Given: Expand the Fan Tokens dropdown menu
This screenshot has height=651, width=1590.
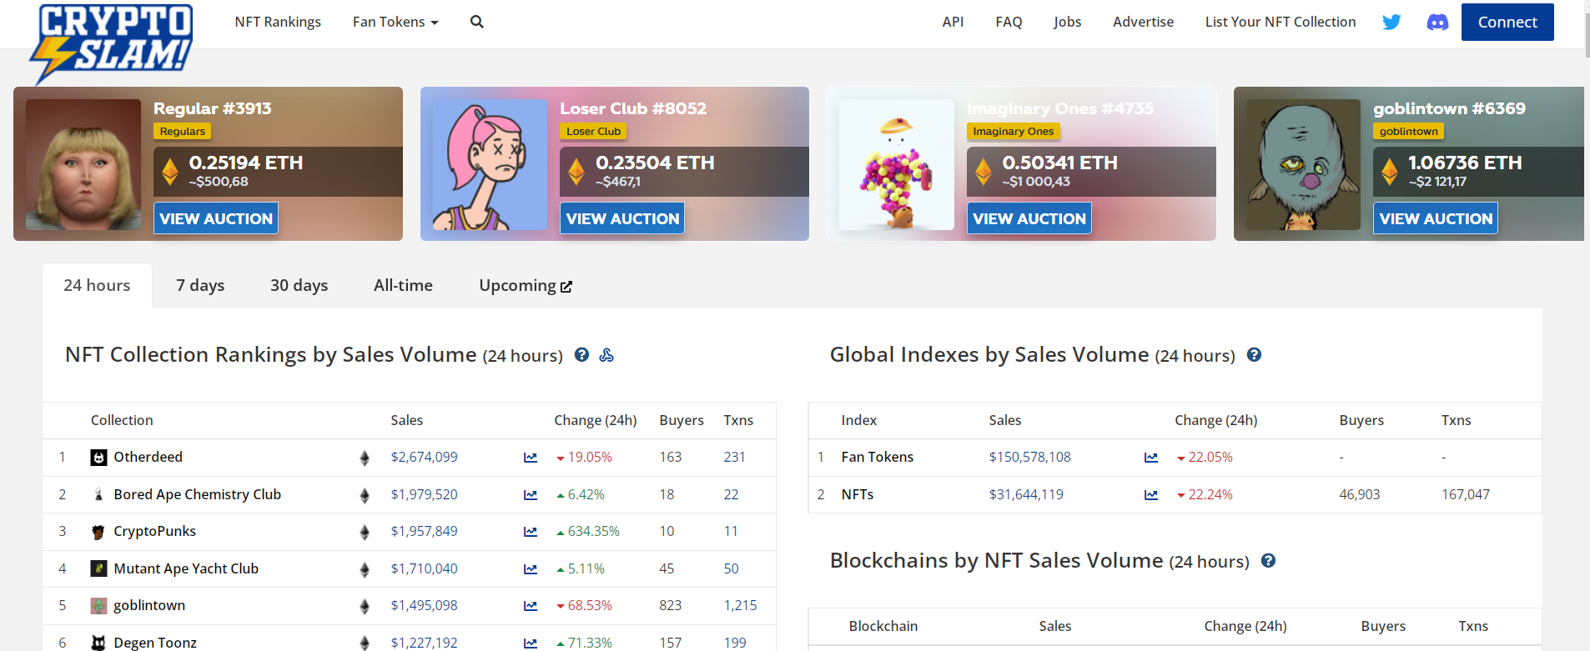Looking at the screenshot, I should [x=395, y=22].
